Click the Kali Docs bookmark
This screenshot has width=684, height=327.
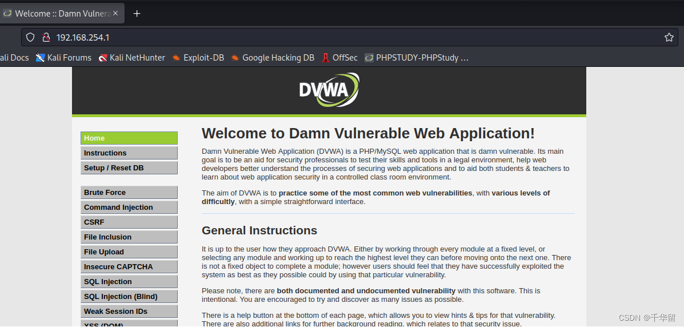[x=14, y=58]
